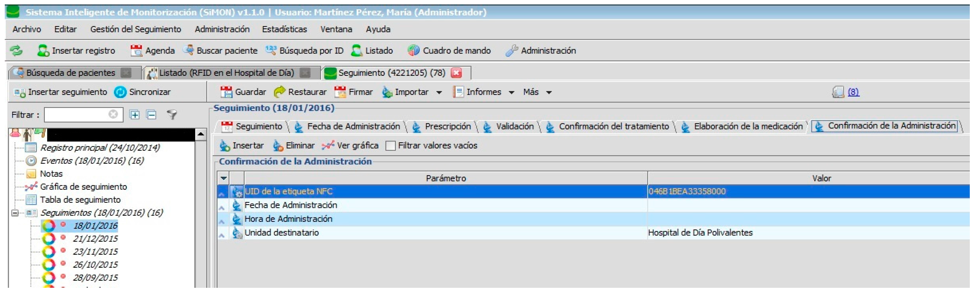The width and height of the screenshot is (974, 292).
Task: Open Cuadro de mando dashboard
Action: [449, 51]
